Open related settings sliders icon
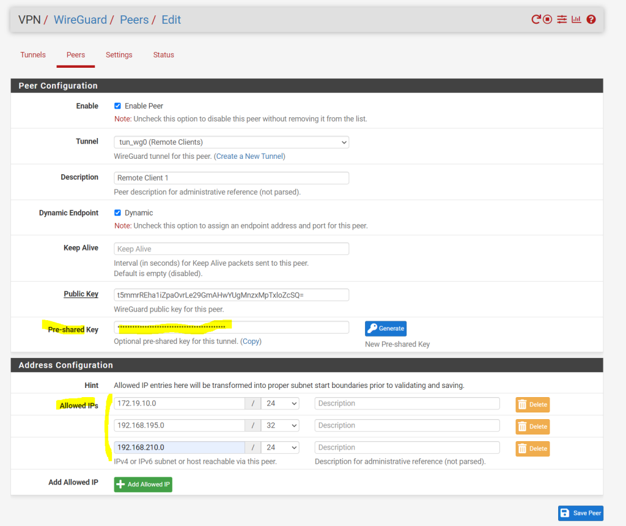 (562, 19)
